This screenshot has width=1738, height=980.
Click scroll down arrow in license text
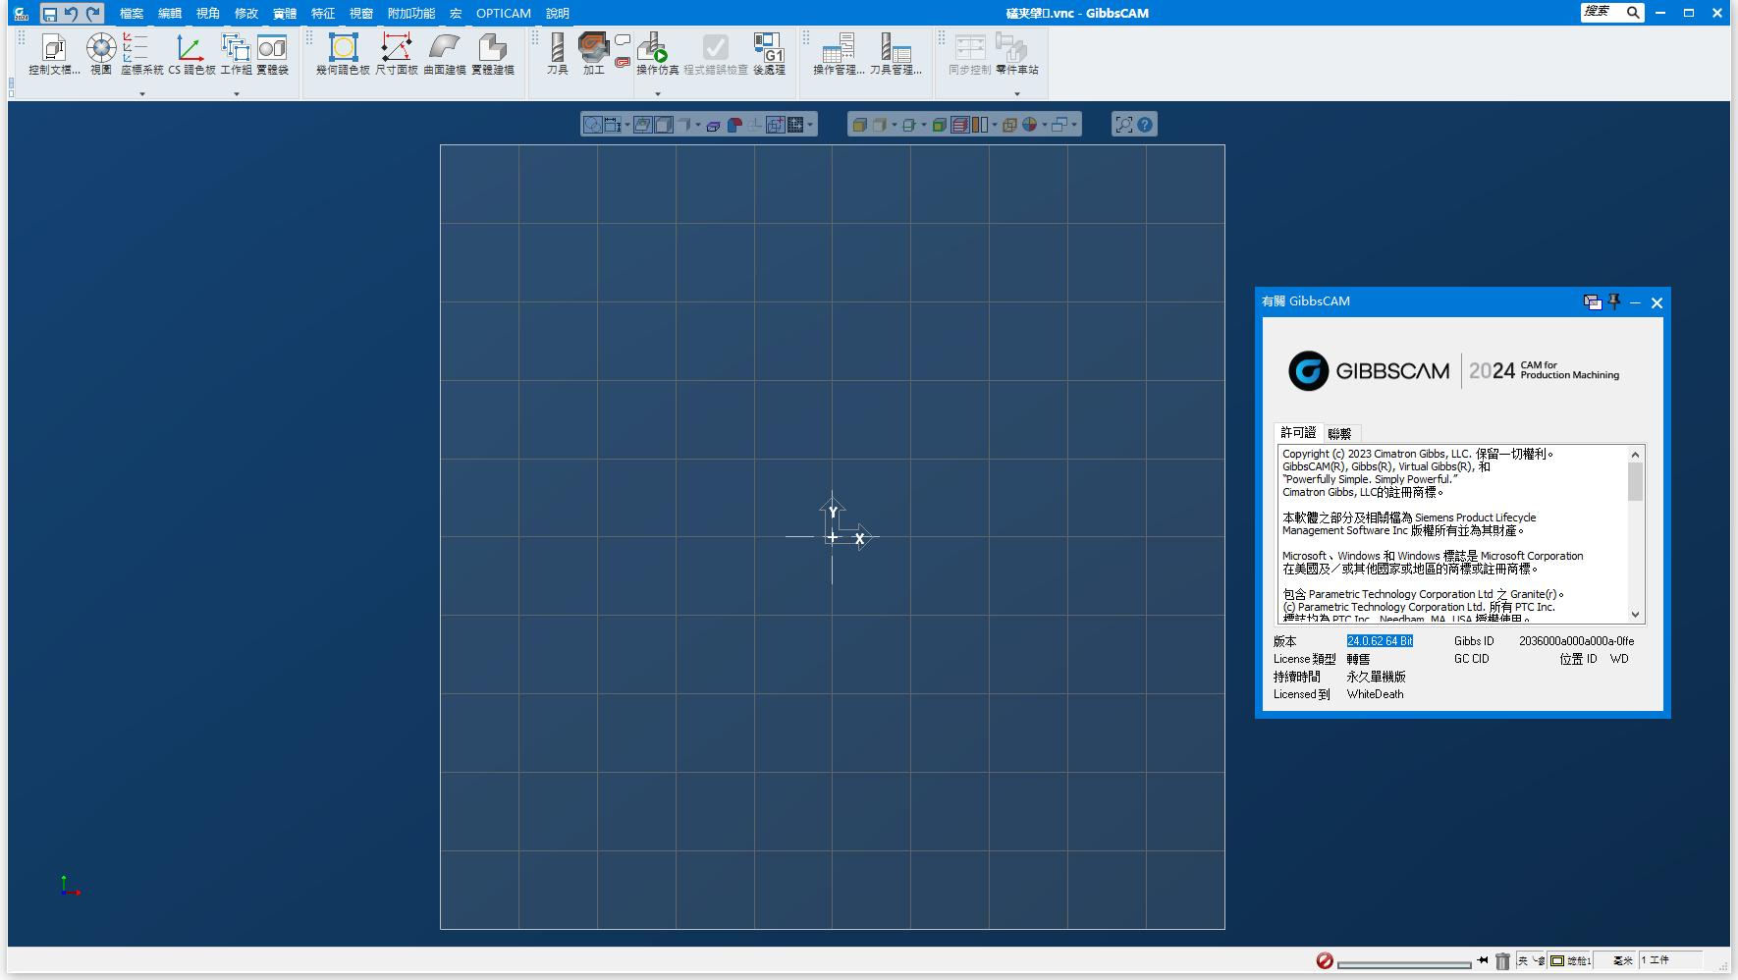click(1635, 615)
